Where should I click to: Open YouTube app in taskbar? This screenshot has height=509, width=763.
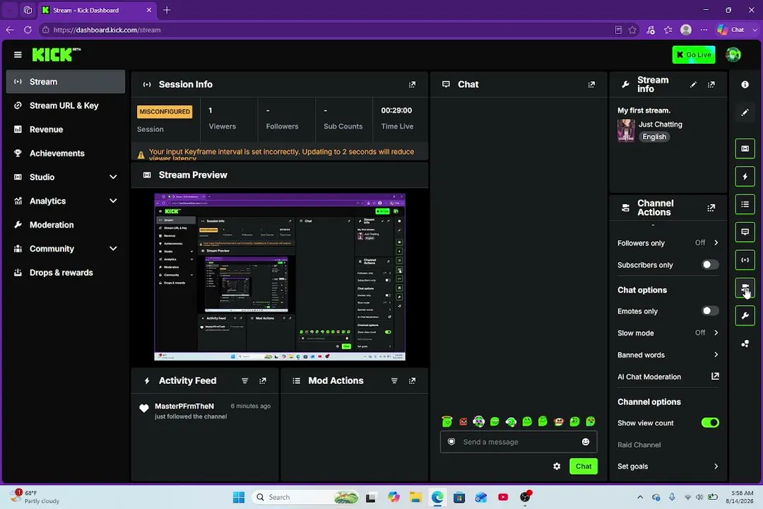click(x=503, y=497)
